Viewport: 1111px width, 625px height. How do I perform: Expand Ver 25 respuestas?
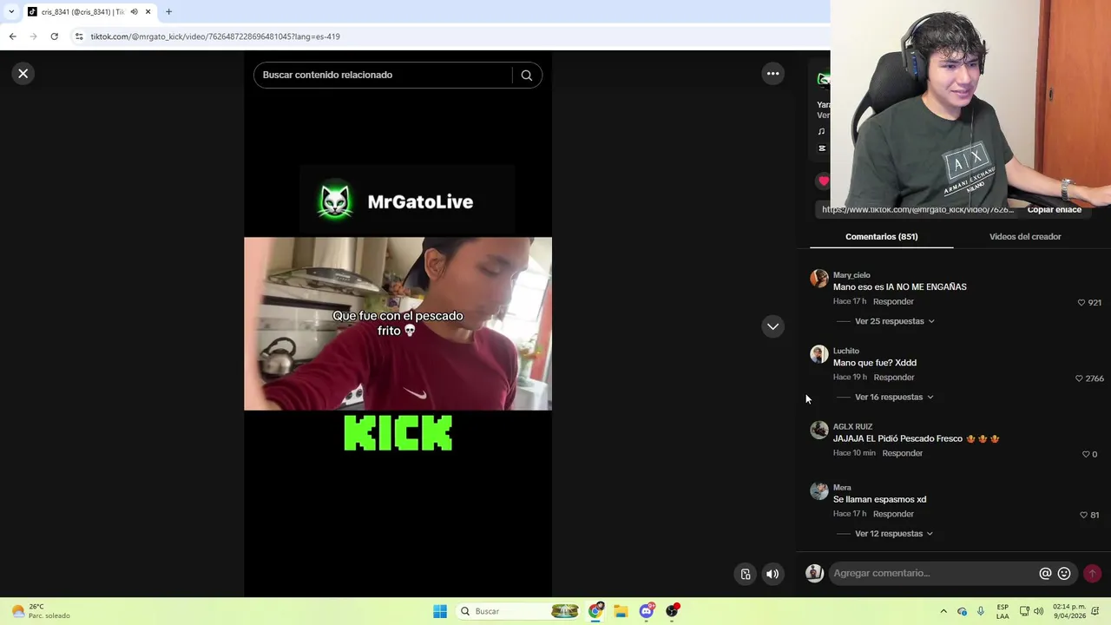894,321
